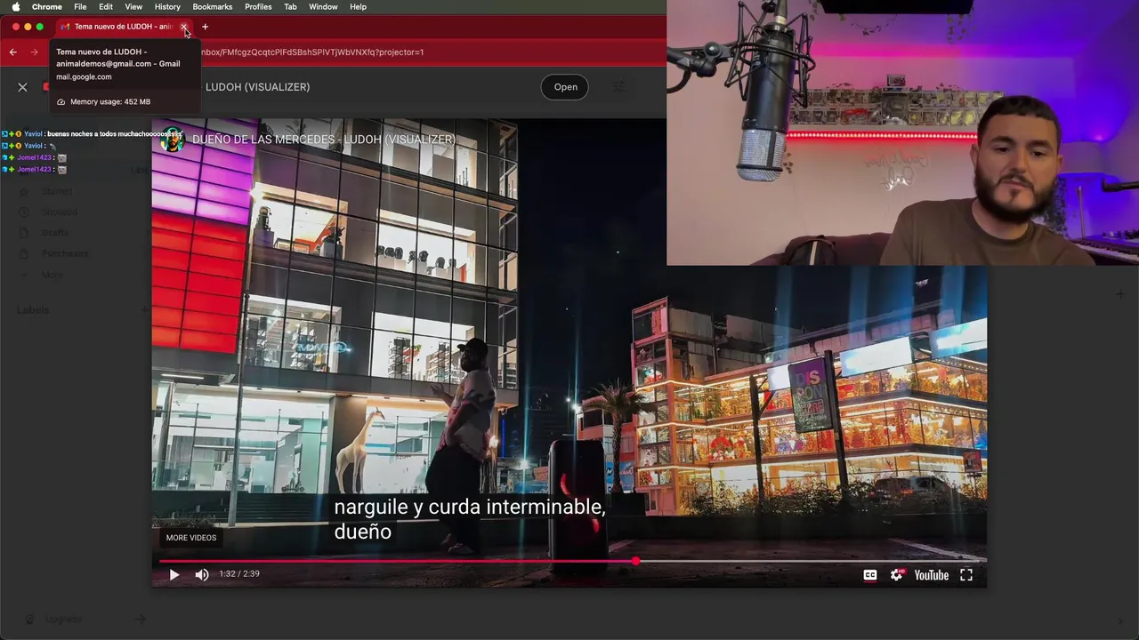This screenshot has width=1139, height=640.
Task: Click the 1:32 / 2:39 time display
Action: pyautogui.click(x=239, y=574)
